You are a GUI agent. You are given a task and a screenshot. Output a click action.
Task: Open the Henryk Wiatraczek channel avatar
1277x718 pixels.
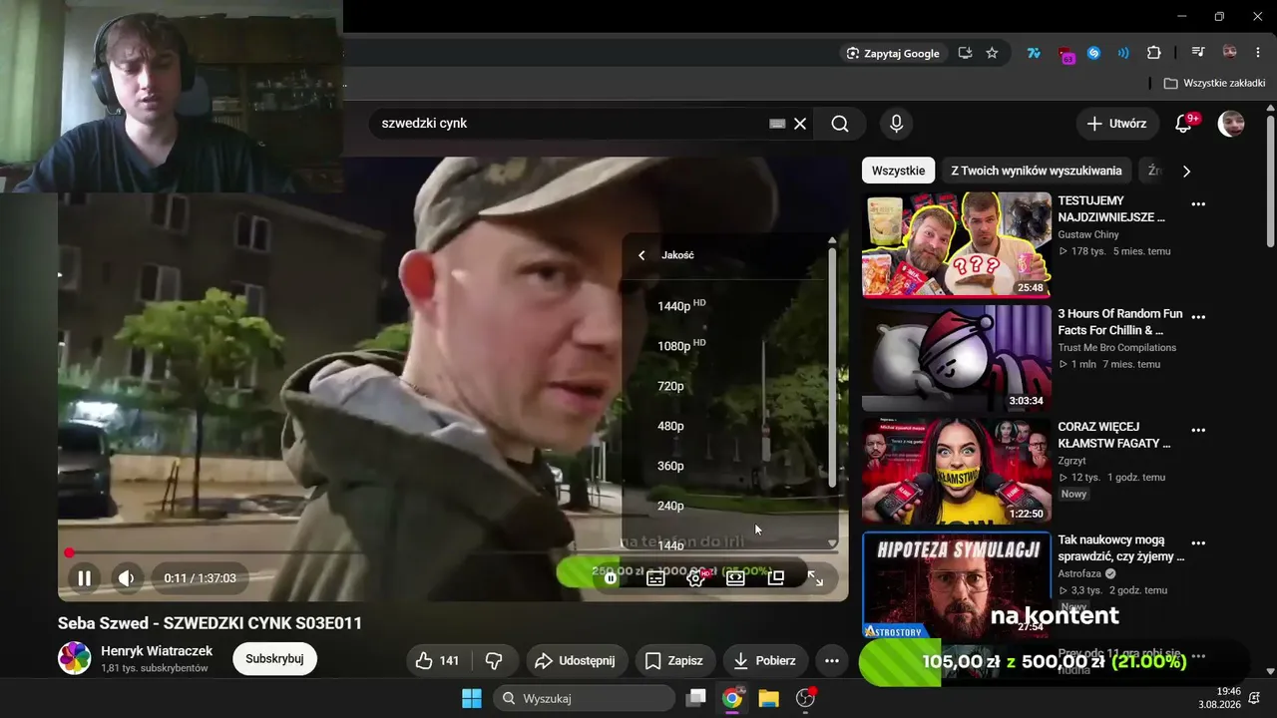coord(75,658)
